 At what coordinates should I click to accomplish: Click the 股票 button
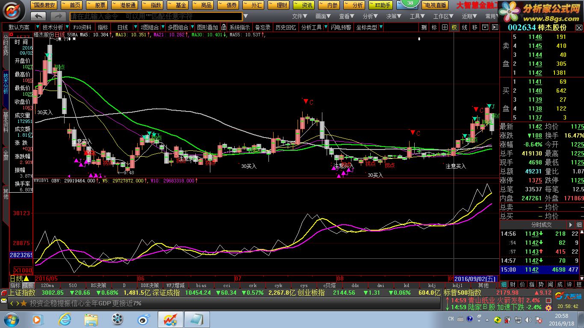coord(97,5)
